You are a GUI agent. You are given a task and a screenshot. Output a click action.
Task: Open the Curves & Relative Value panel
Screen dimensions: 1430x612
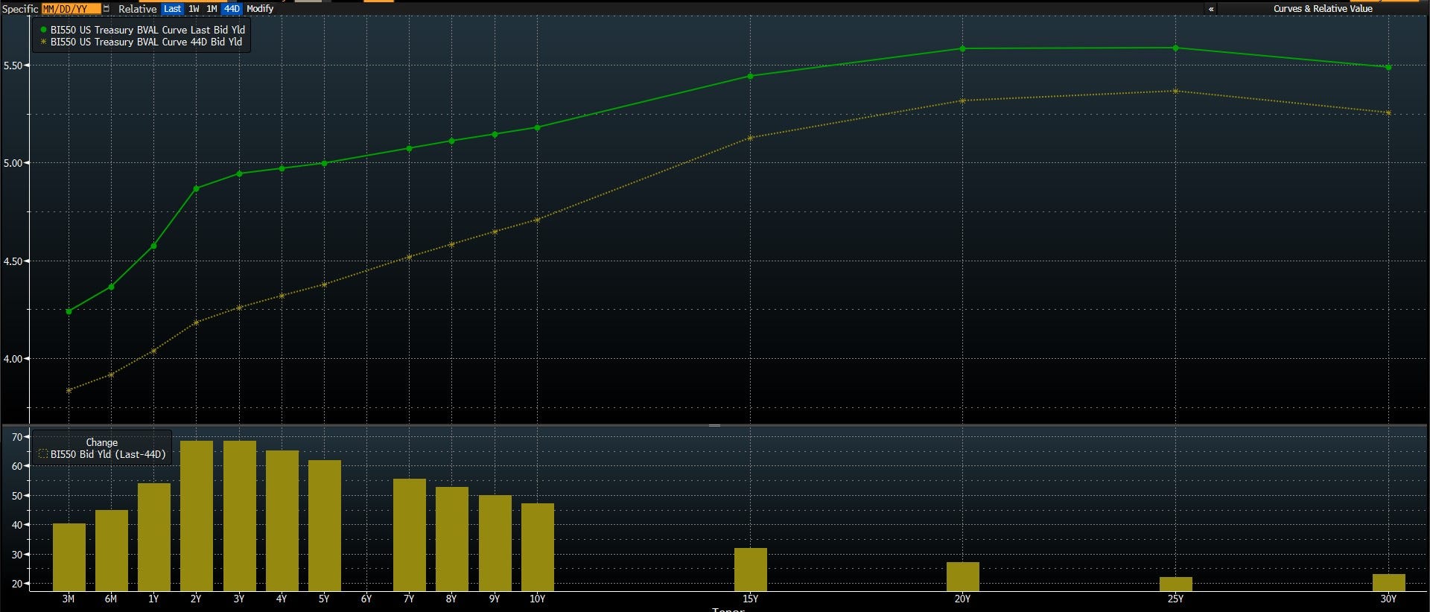[x=1323, y=9]
